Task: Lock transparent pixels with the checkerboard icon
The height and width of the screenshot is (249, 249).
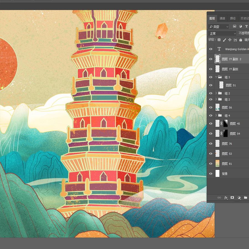Action: [x=219, y=40]
